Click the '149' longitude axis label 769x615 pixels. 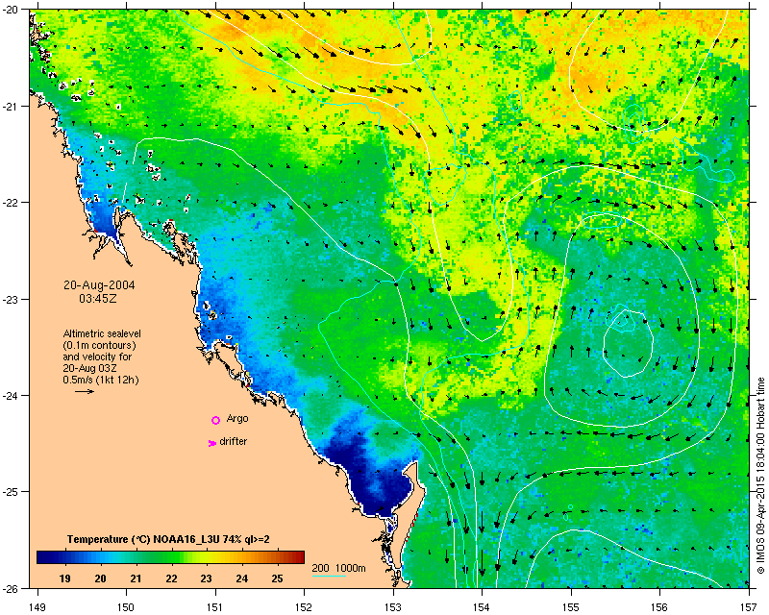37,607
